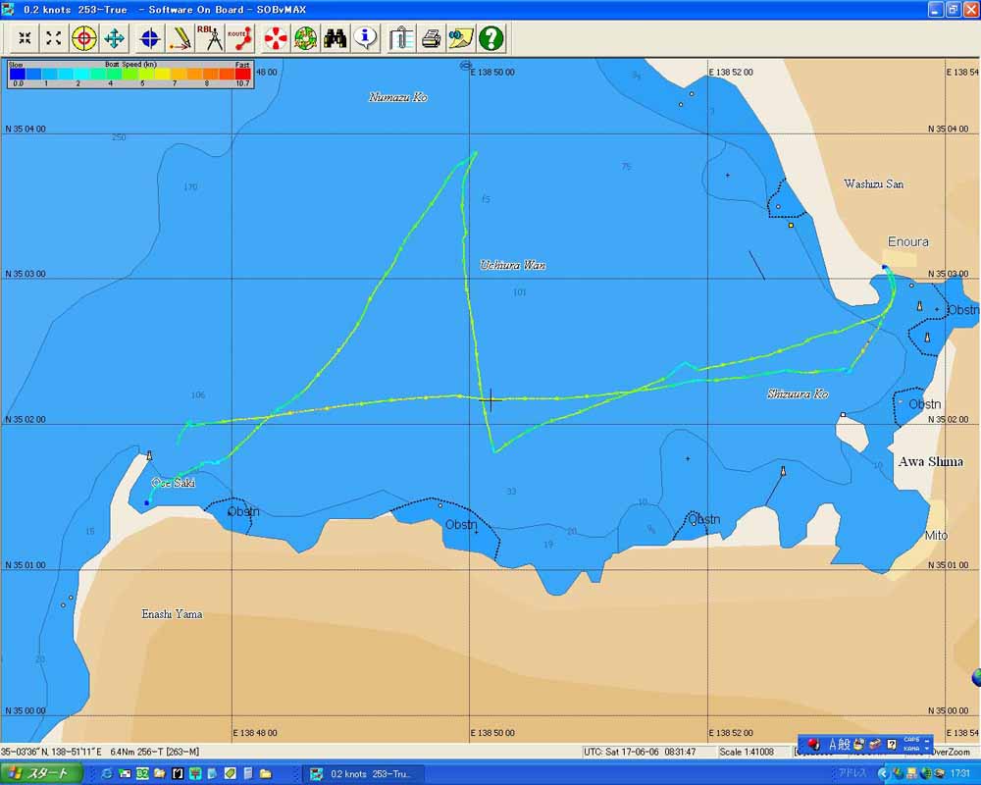Click the red ball icon on the IME language bar

[x=813, y=745]
